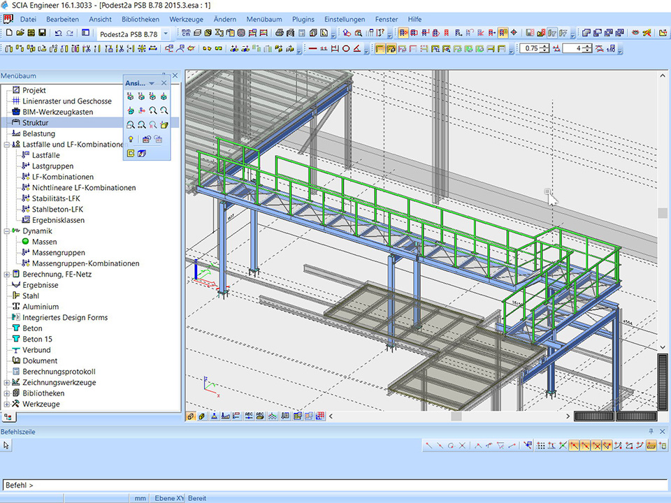The image size is (671, 503).
Task: Open the Podest2a PSB B.78 project dropdown
Action: 166,34
